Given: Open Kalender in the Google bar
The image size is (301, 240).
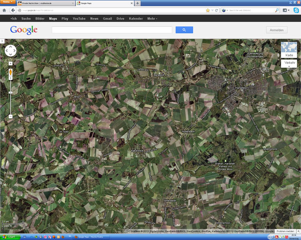Looking at the screenshot, I should pyautogui.click(x=136, y=18).
